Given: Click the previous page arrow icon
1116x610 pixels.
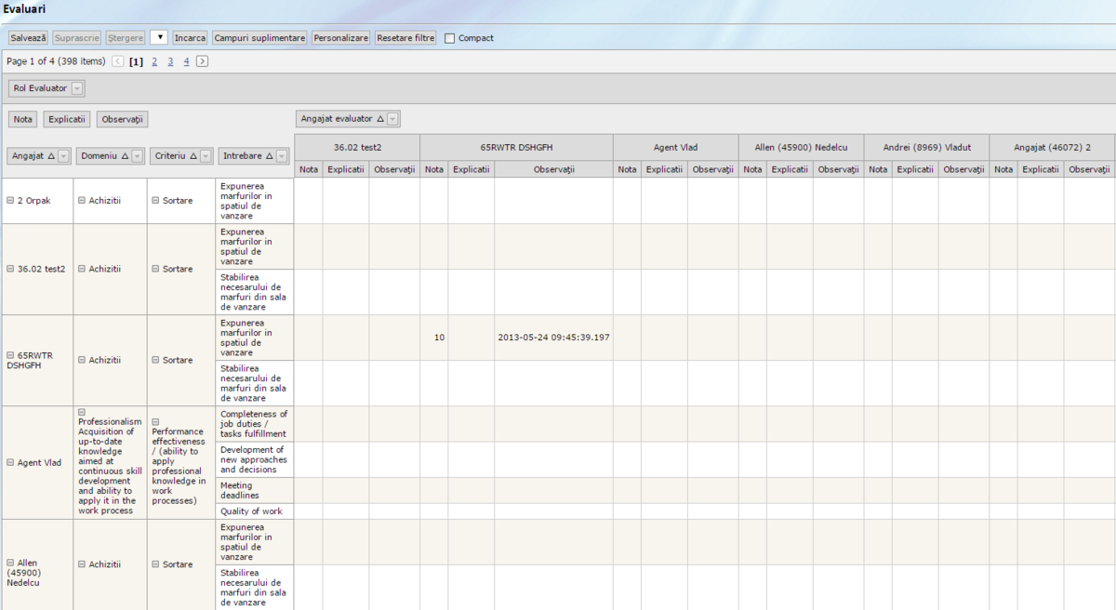Looking at the screenshot, I should pos(117,61).
